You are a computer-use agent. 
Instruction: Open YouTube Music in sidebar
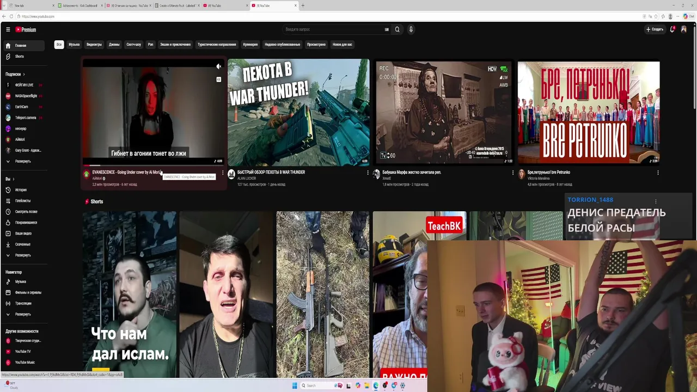tap(23, 363)
